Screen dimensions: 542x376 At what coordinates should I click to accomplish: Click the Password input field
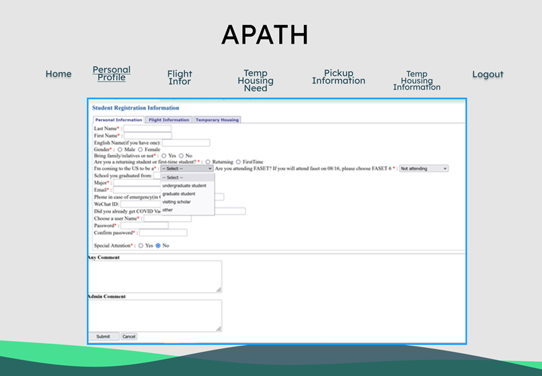pos(145,226)
